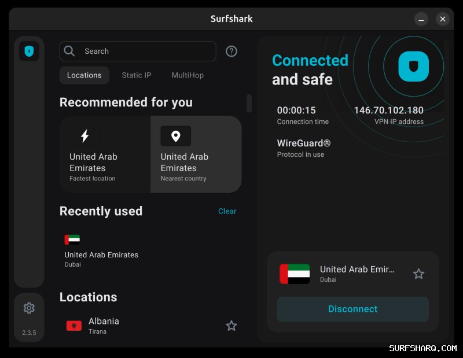Click the Surfshark logo in connected panel
Viewport: 463px width, 358px height.
[x=413, y=67]
